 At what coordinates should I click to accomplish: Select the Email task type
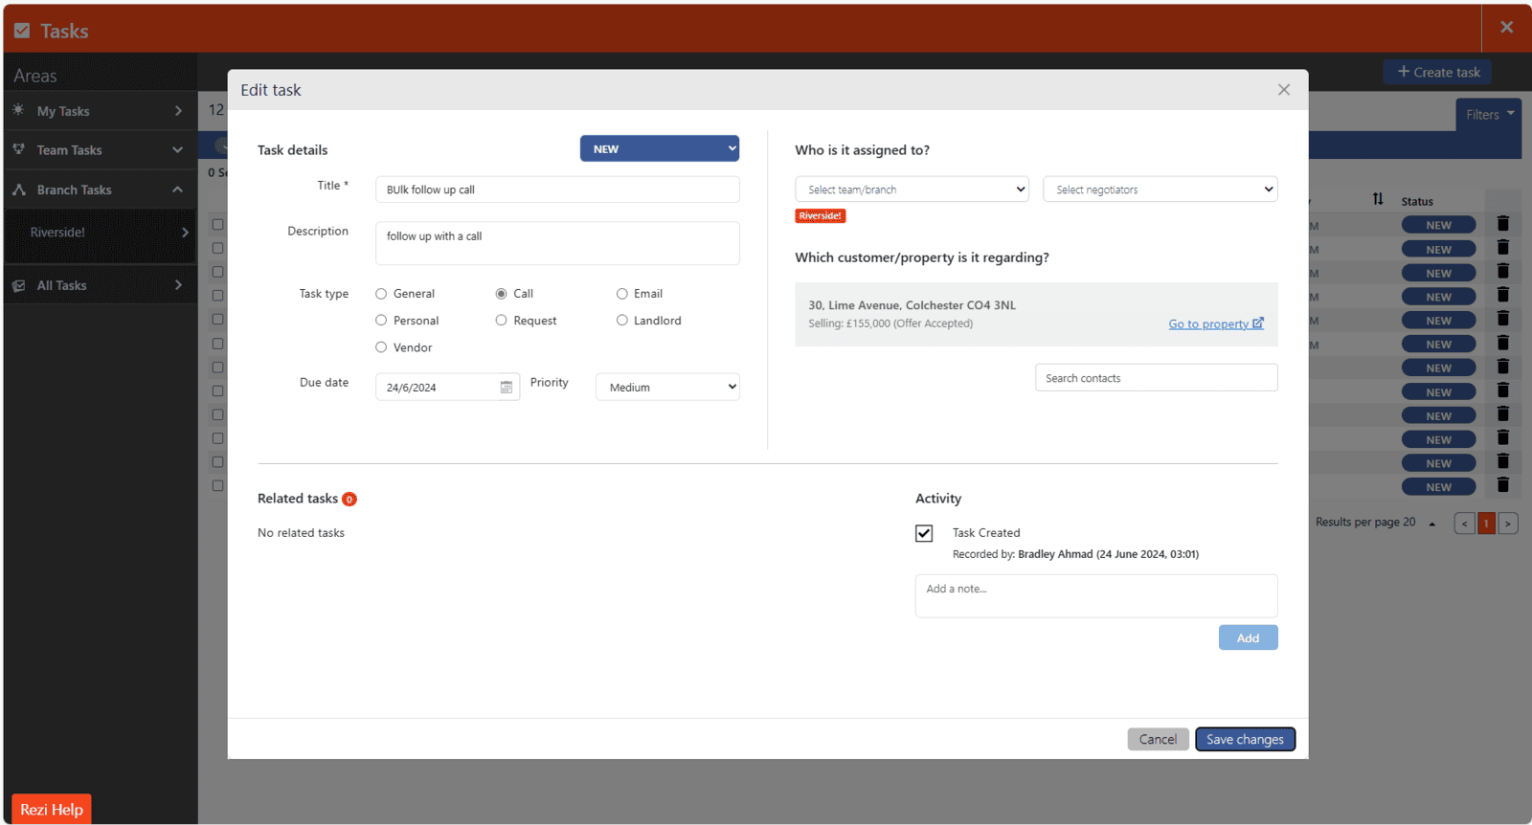tap(622, 294)
